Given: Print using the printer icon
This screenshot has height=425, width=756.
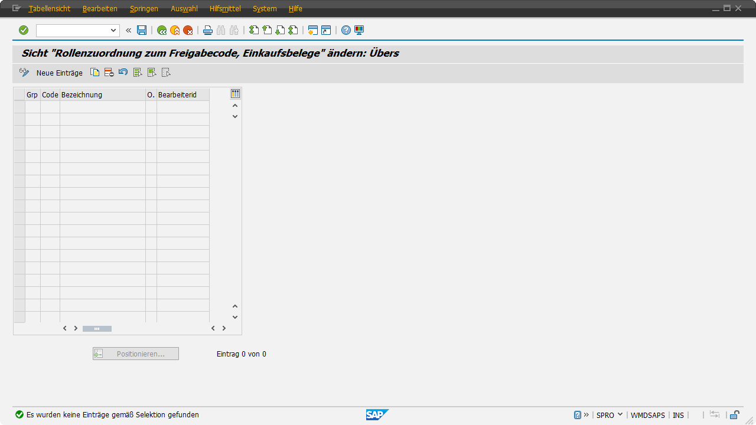Looking at the screenshot, I should 208,30.
